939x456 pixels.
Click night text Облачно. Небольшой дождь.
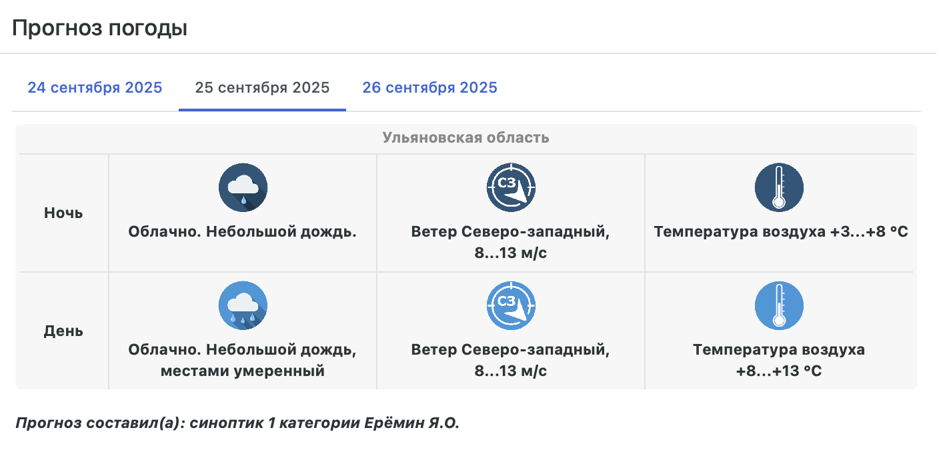tap(243, 232)
